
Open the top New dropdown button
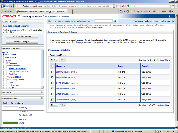(54, 60)
